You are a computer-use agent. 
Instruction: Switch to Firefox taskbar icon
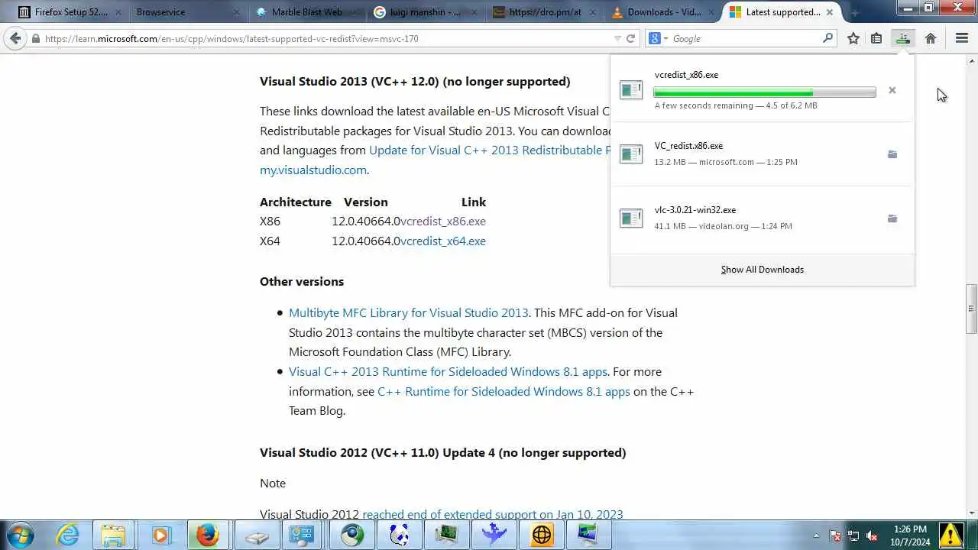207,535
